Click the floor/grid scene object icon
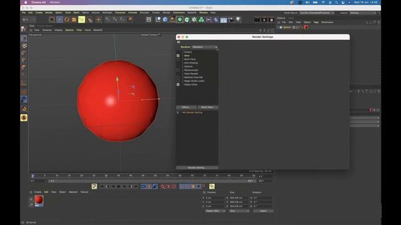Image resolution: width=401 pixels, height=225 pixels. (224, 19)
